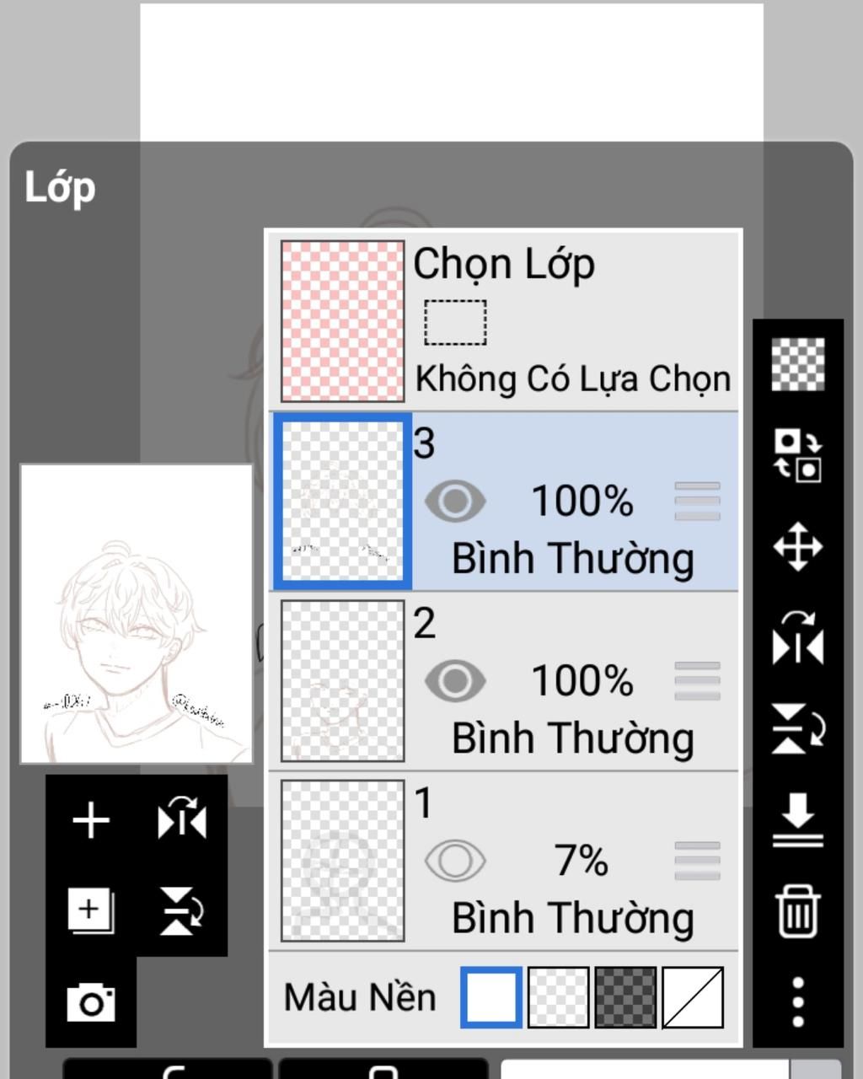Select the white background color swatch
863x1079 pixels.
coord(490,997)
